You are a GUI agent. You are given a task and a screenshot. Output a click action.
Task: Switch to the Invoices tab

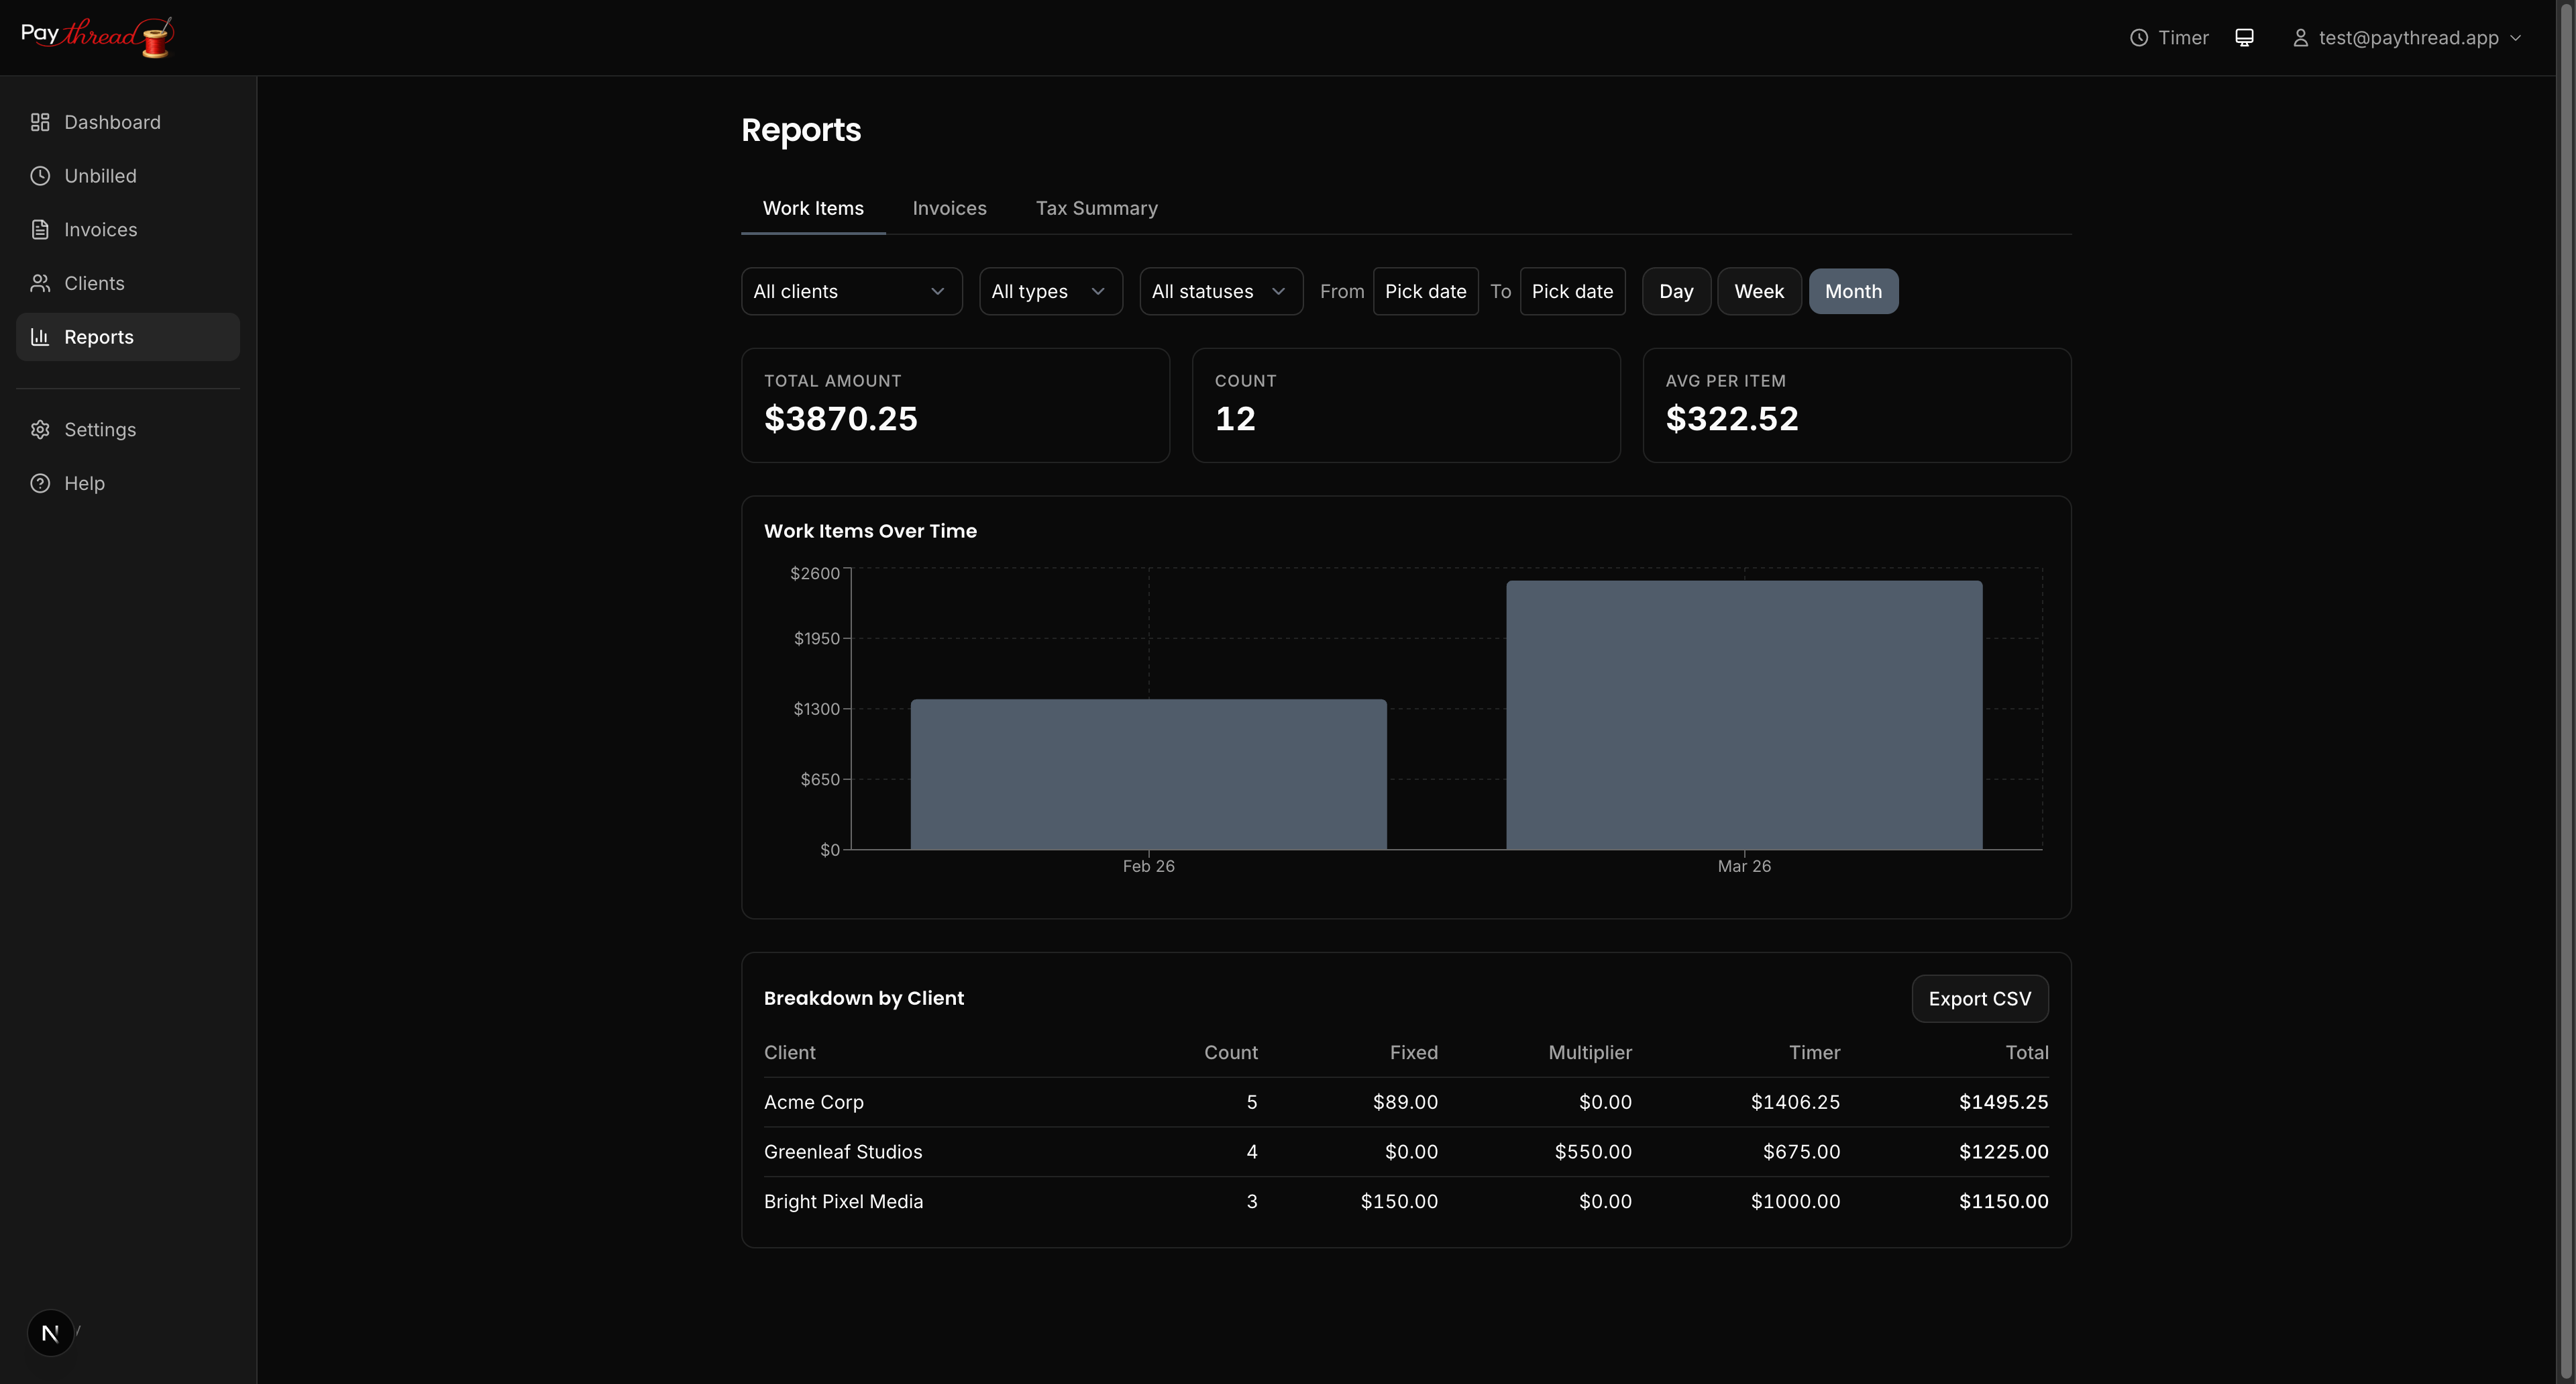[x=949, y=208]
